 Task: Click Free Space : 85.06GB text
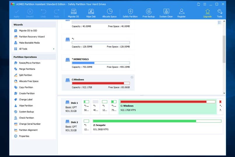(x=119, y=87)
